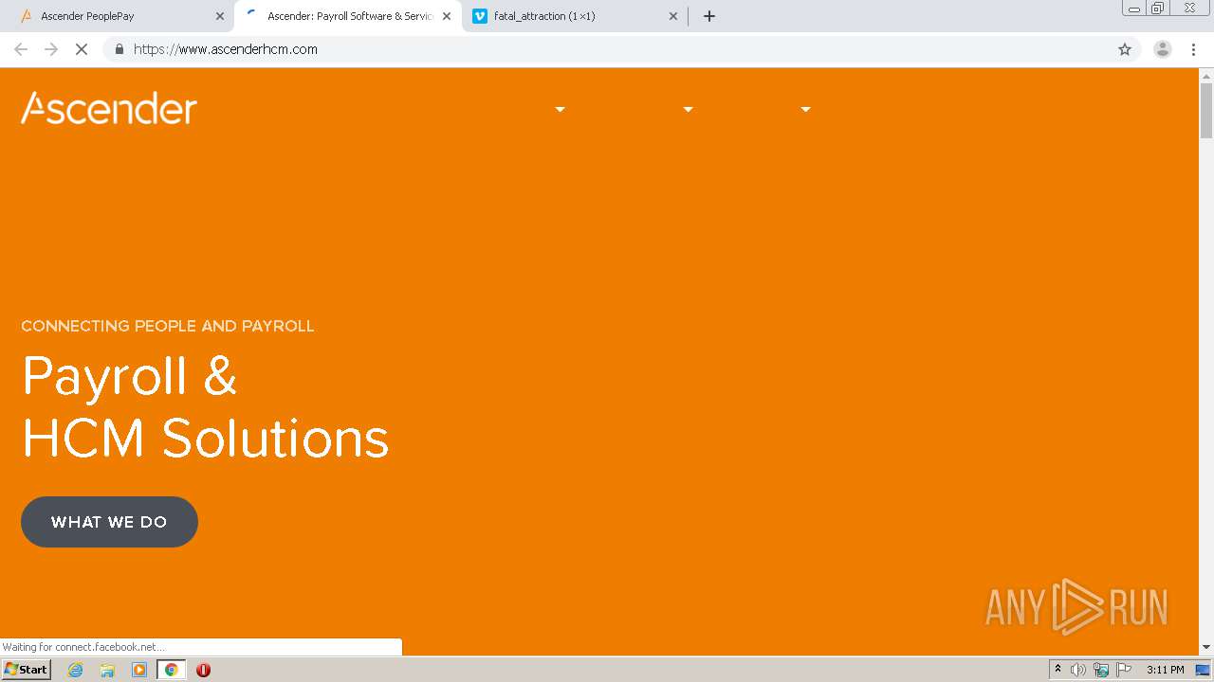Launch Internet Explorer from taskbar
The image size is (1214, 682).
pyautogui.click(x=76, y=670)
